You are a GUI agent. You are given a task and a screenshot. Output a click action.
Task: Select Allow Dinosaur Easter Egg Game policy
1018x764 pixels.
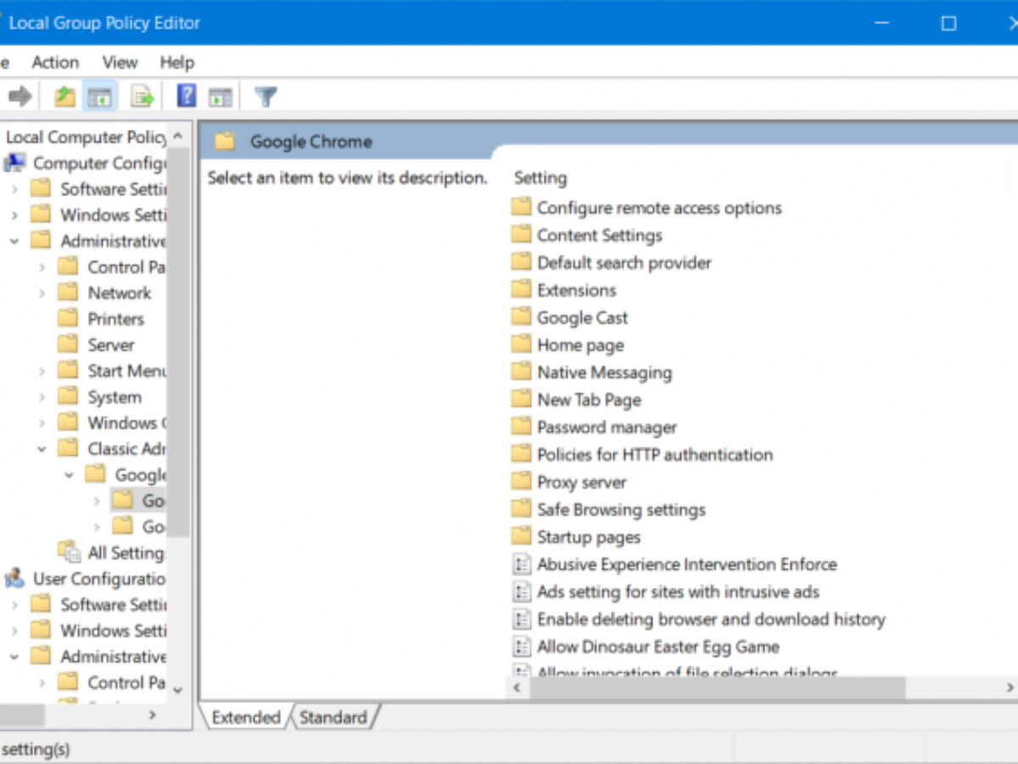[x=657, y=647]
